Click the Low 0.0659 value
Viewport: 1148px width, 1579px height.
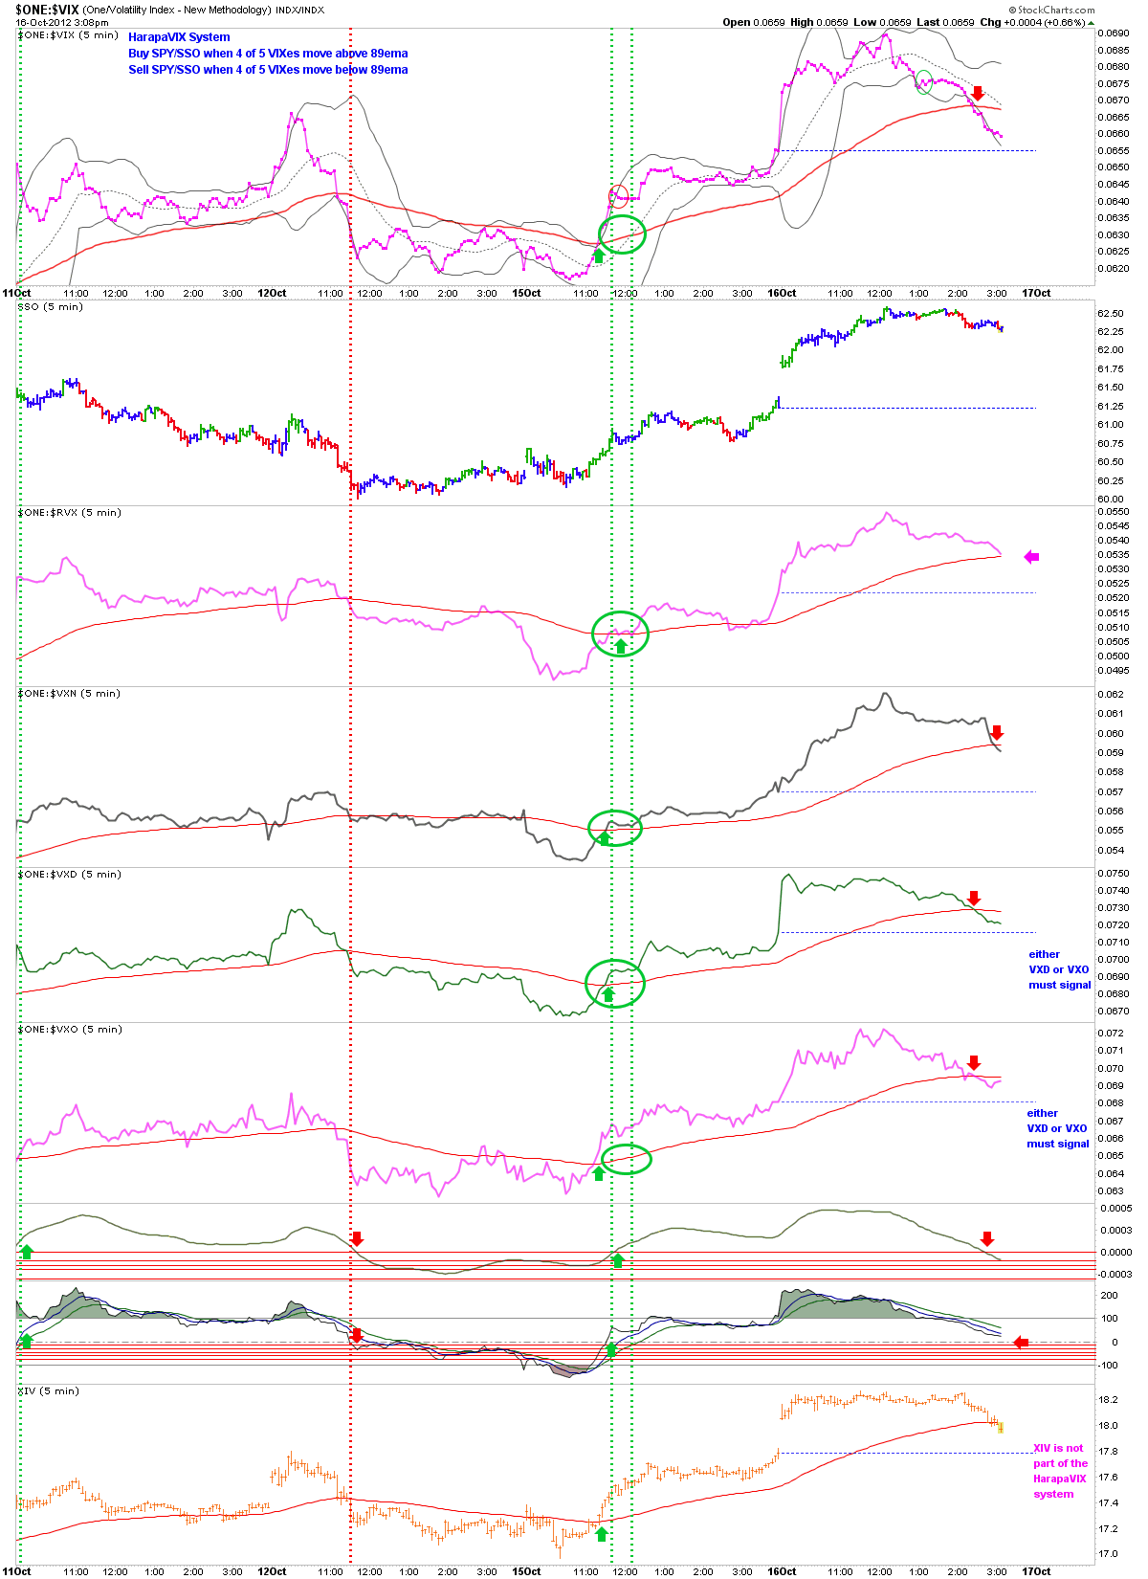tap(882, 22)
